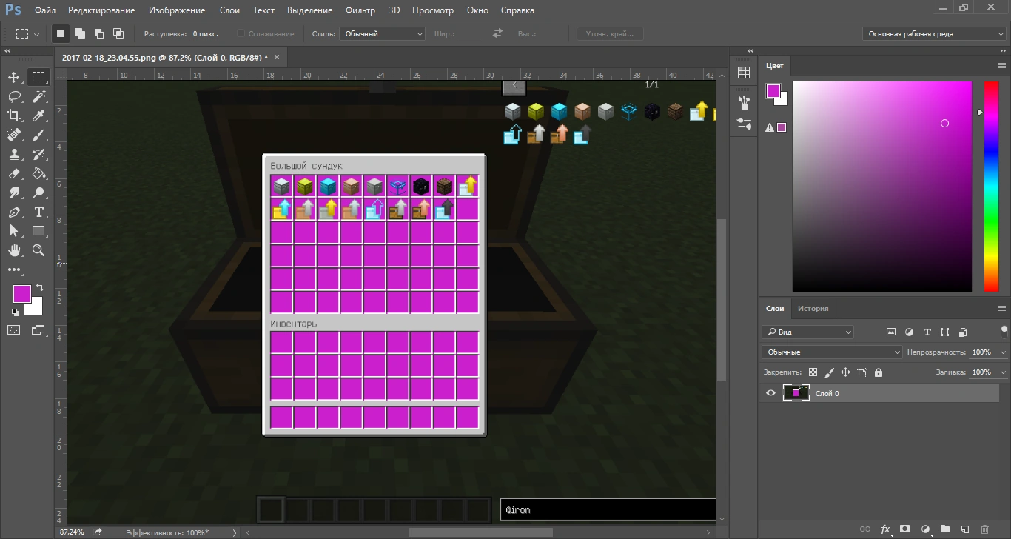Open the Фильтр menu
1011x539 pixels.
360,10
